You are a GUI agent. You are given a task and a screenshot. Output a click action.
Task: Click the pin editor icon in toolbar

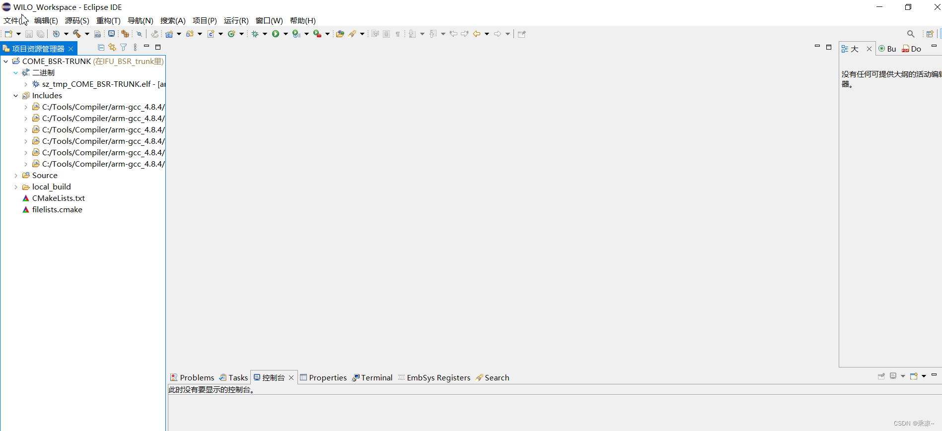point(522,34)
